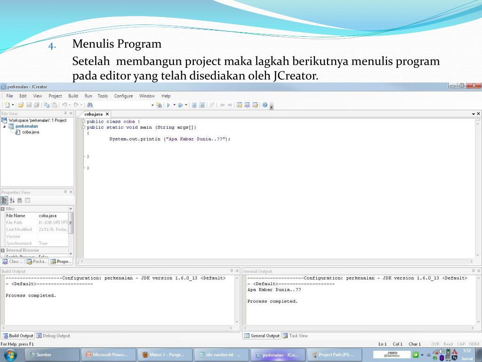
Task: Open the Undo history dropdown arrow
Action: [x=70, y=105]
